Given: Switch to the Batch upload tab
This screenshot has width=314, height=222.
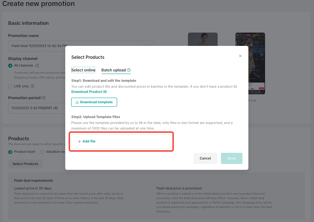Looking at the screenshot, I should coord(113,70).
